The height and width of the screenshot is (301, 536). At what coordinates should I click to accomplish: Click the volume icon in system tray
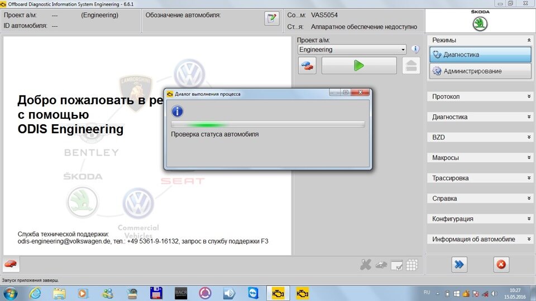[x=494, y=294]
